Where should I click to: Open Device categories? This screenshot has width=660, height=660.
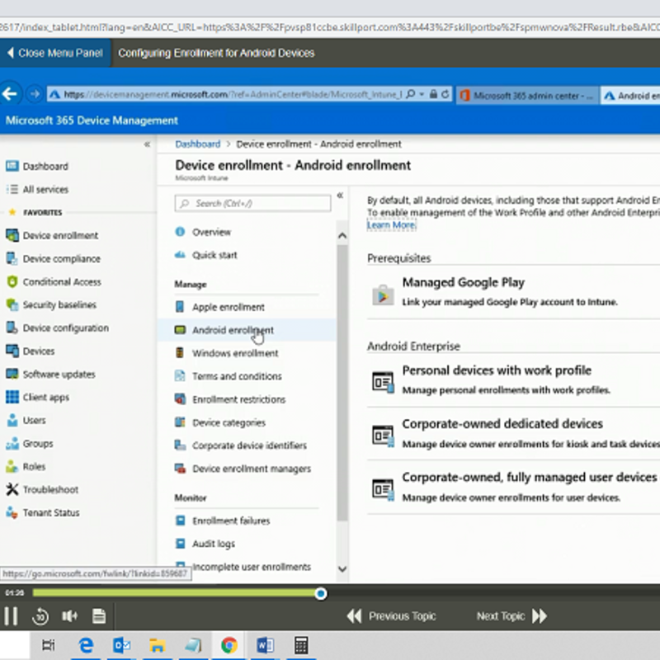pos(220,422)
